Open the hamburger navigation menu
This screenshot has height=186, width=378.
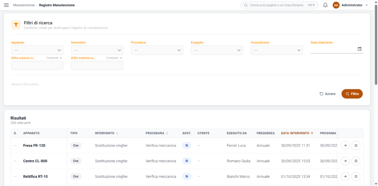(x=6, y=5)
